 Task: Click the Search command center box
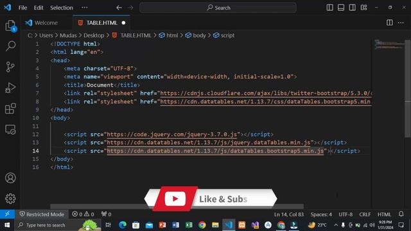tap(218, 8)
